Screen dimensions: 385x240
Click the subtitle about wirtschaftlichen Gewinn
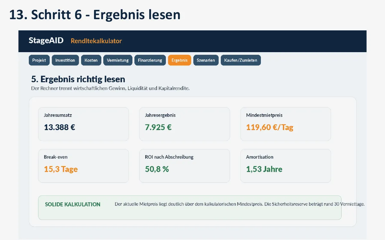(110, 88)
